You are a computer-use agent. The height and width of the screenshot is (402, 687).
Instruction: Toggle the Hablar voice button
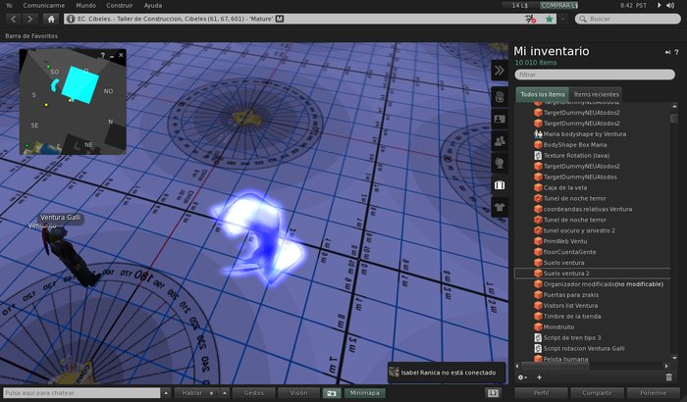click(193, 392)
